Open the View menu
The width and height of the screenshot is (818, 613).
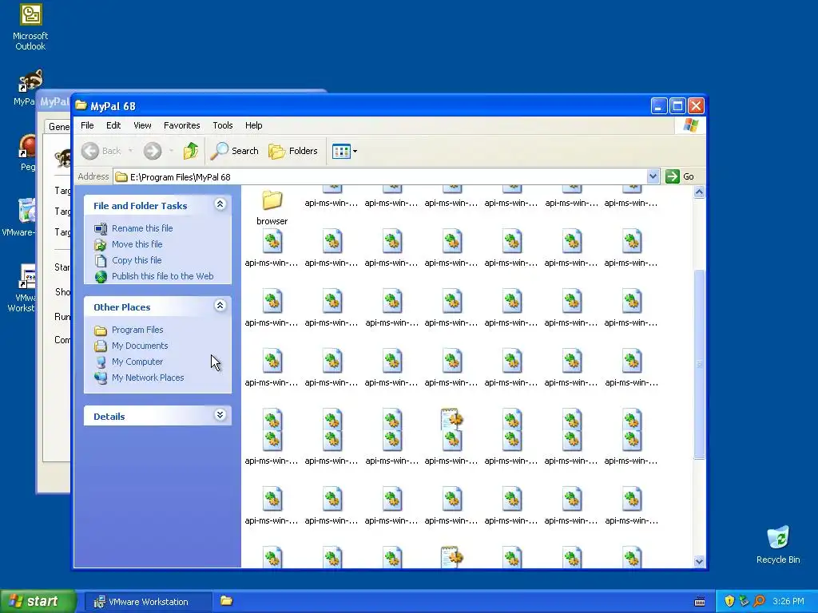coord(142,125)
